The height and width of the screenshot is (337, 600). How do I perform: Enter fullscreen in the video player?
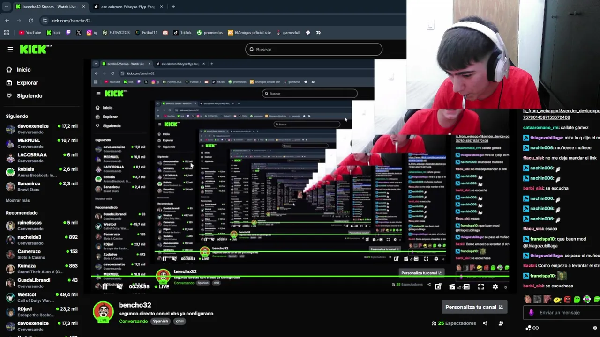tap(481, 287)
